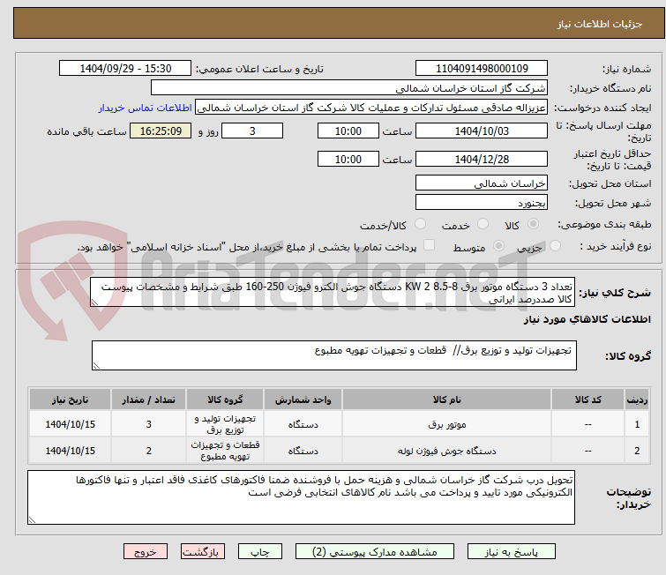Screen dimensions: 666x575
Task: Click the نام کالا column header
Action: [x=447, y=400]
